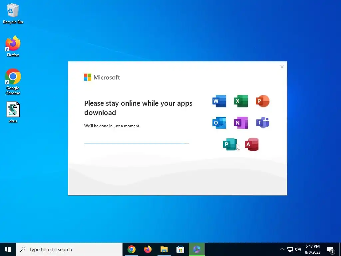The height and width of the screenshot is (256, 341).
Task: Select the Recycle Bin desktop icon
Action: 13,14
